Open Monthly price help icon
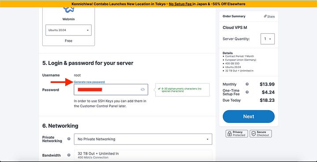This screenshot has height=162, width=317. point(247,84)
